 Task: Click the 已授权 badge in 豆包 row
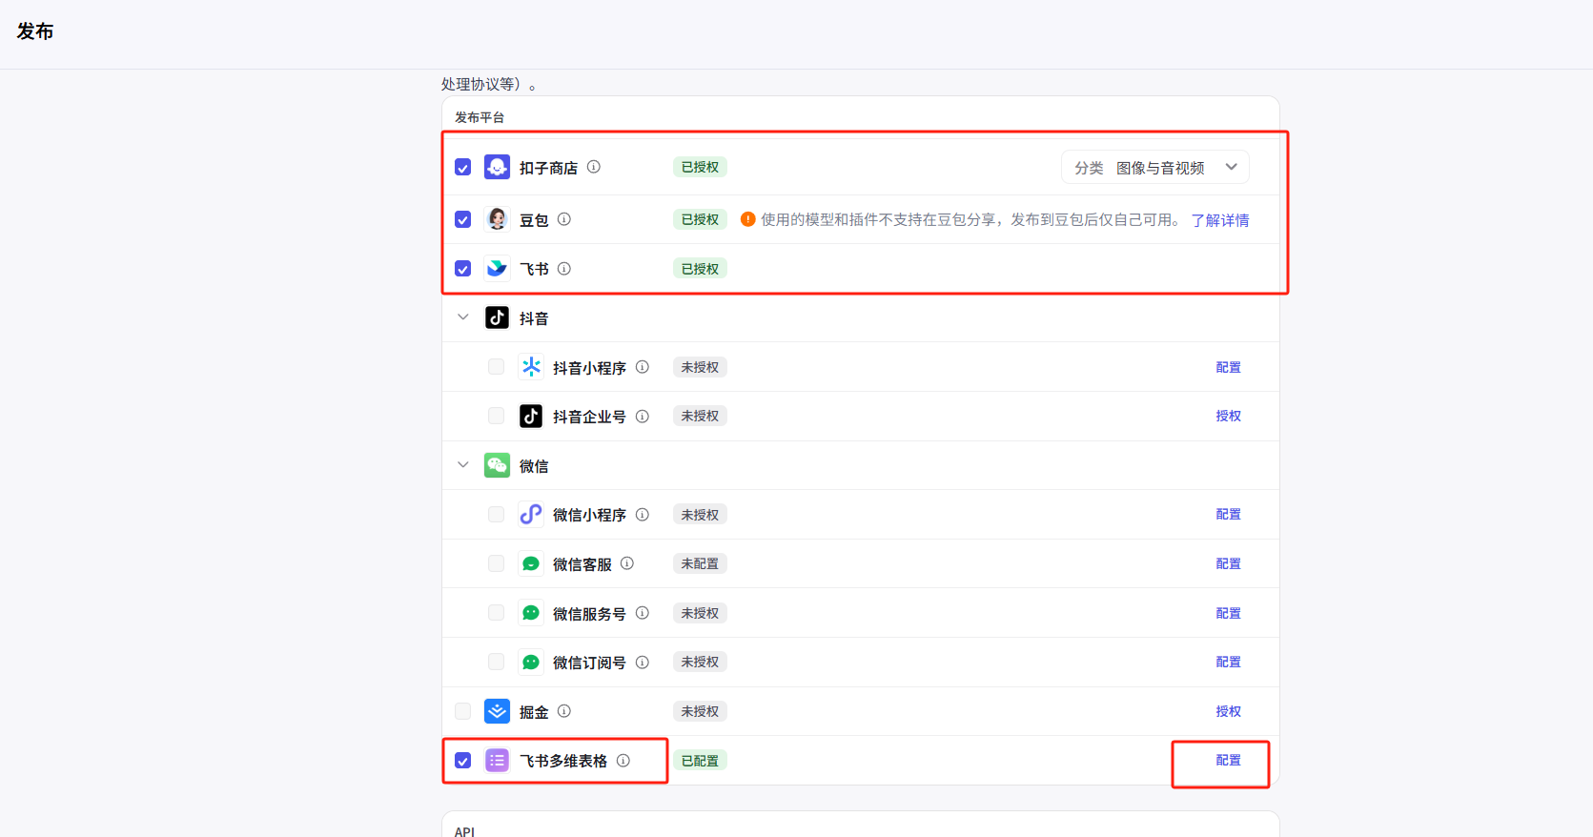(701, 219)
